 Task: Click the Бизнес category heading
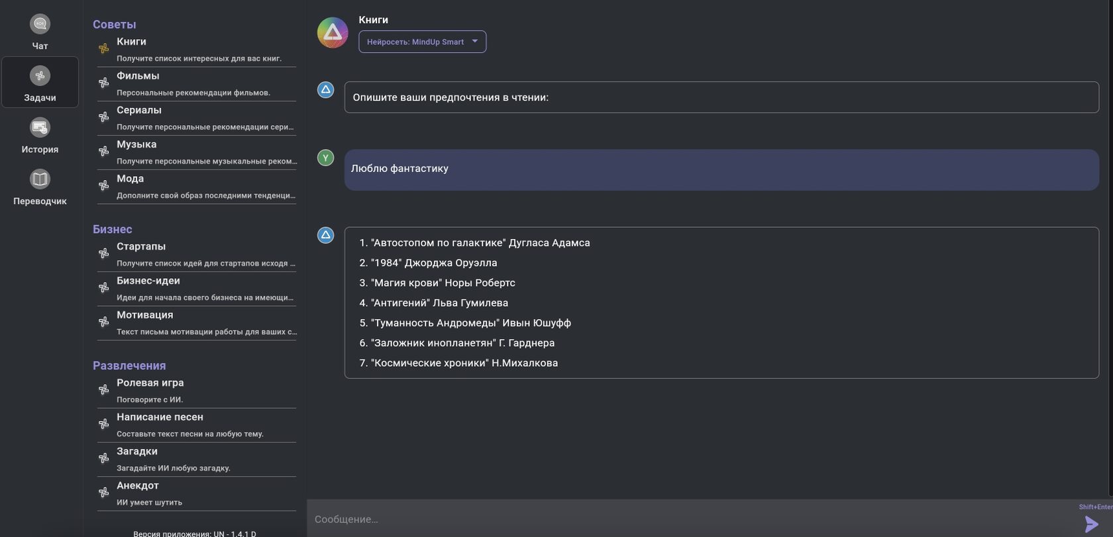(x=113, y=229)
